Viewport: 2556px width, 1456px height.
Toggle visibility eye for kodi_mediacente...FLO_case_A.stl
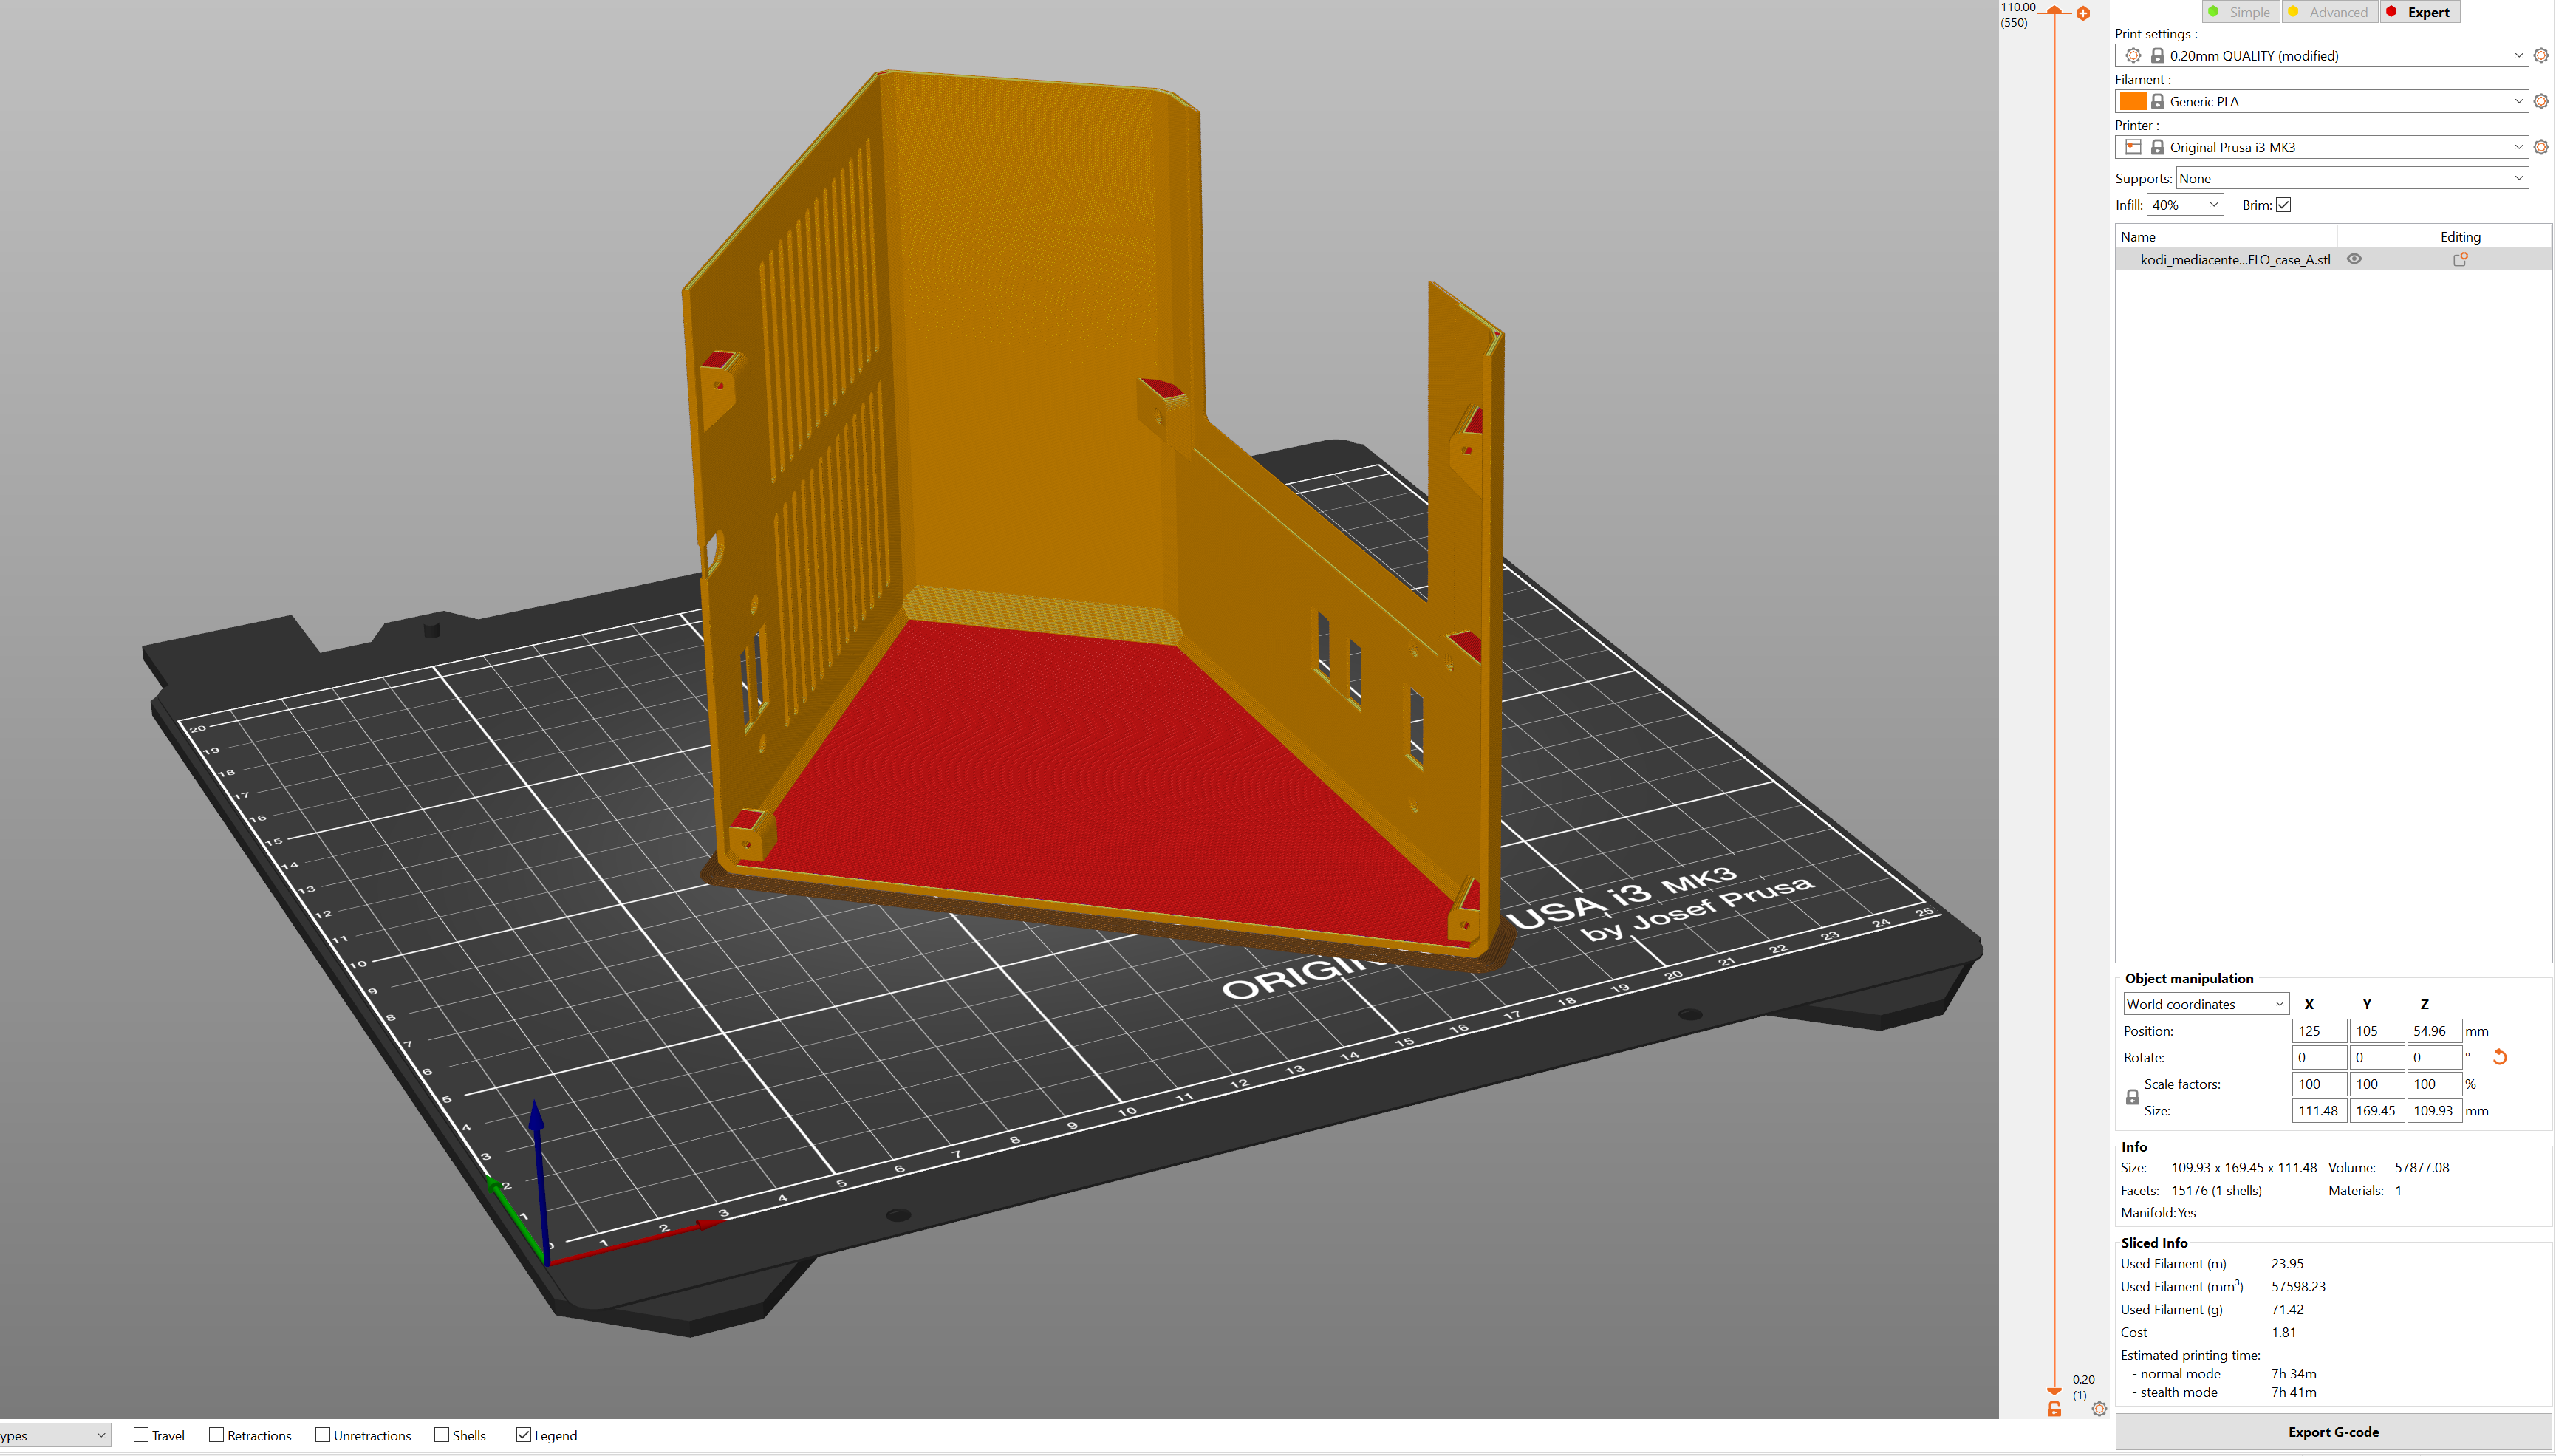(x=2354, y=258)
